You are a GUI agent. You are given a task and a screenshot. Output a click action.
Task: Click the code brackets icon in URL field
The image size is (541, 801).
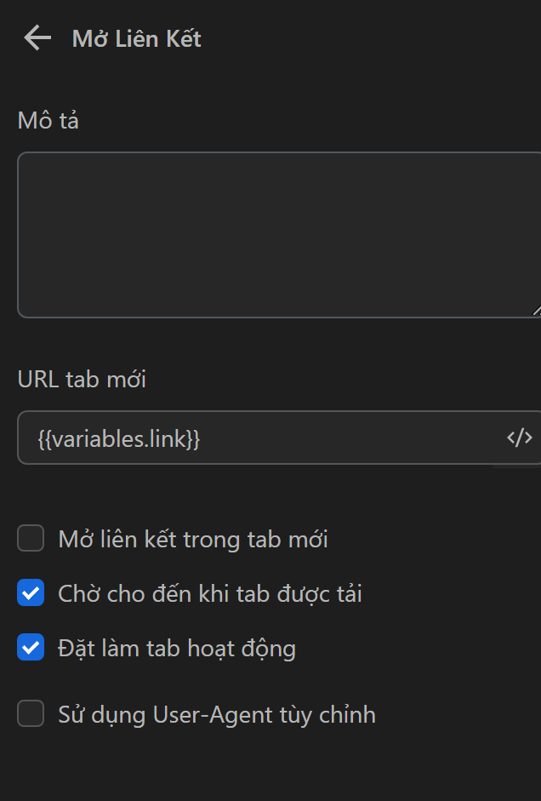point(519,438)
